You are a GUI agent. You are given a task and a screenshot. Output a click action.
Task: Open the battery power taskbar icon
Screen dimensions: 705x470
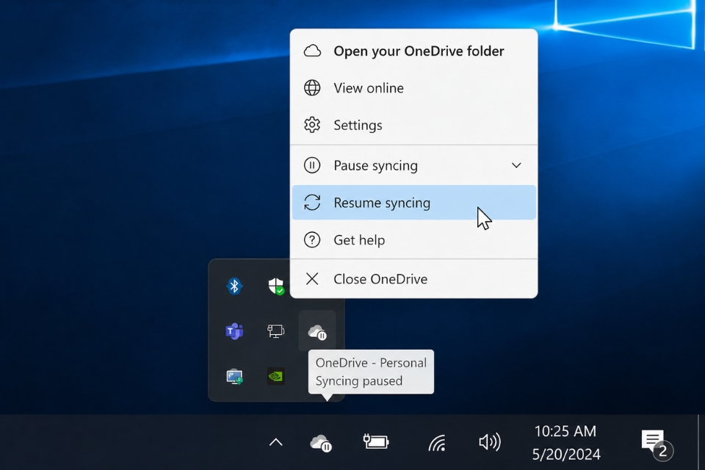pyautogui.click(x=376, y=441)
